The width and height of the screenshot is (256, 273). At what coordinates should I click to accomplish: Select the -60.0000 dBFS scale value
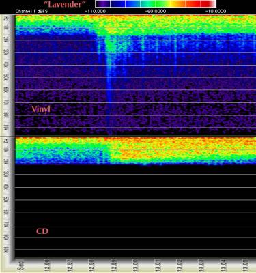156,11
